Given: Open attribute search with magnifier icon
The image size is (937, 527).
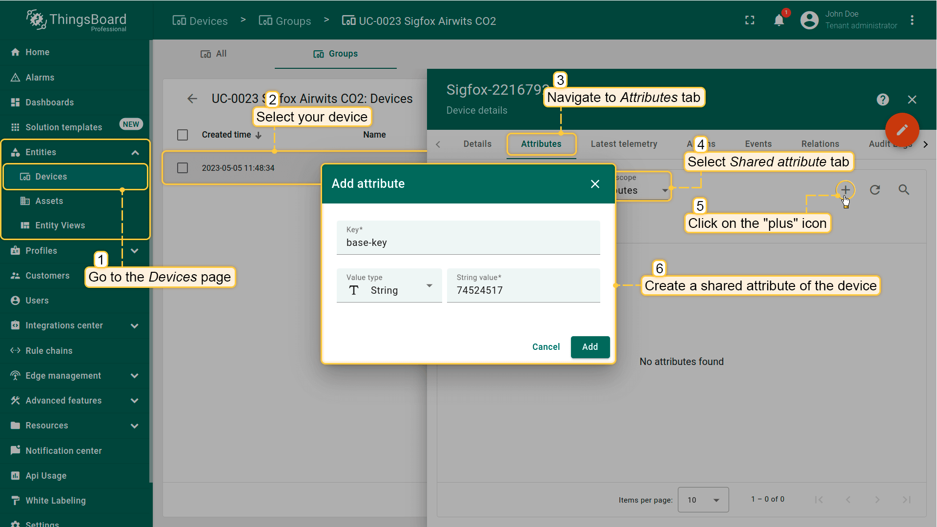Looking at the screenshot, I should tap(904, 190).
